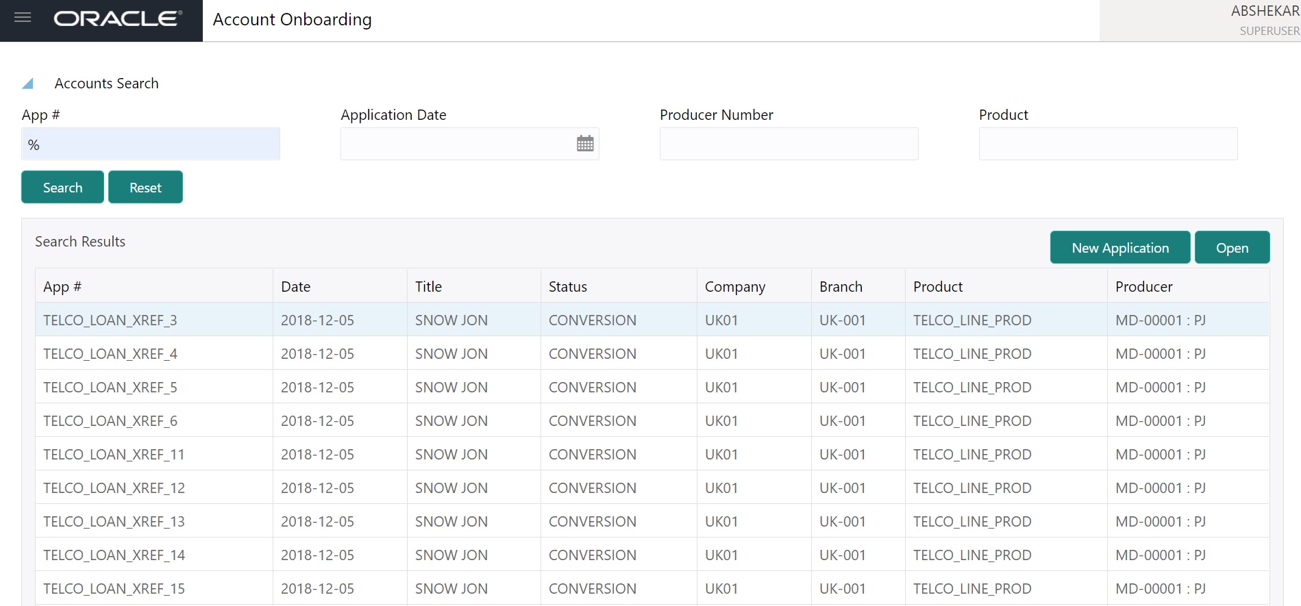Open the Application Date calendar picker

pos(584,144)
